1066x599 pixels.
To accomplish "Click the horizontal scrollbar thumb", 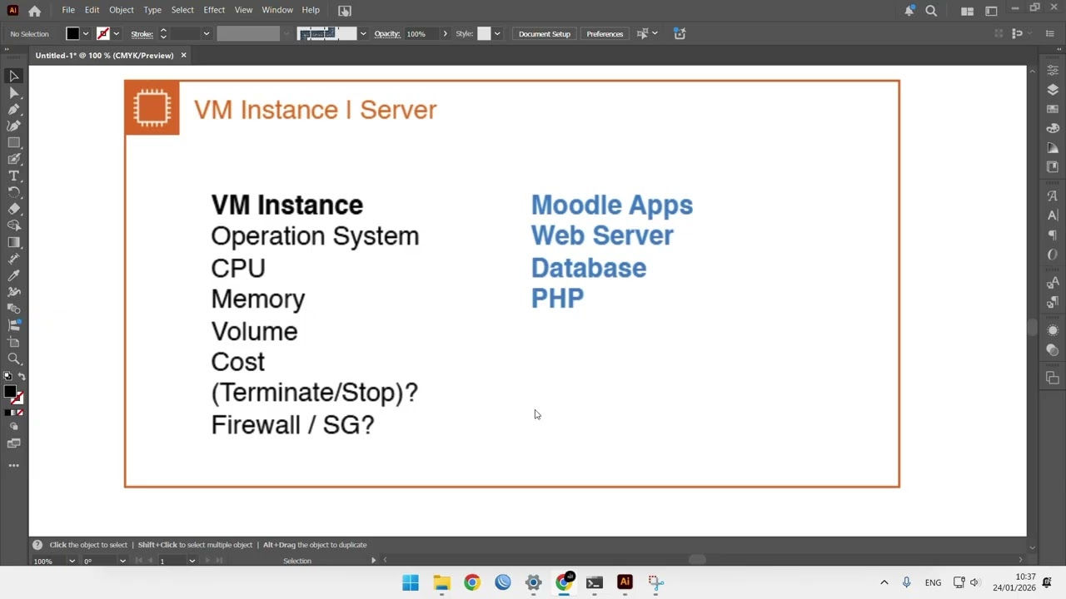I will [x=697, y=560].
